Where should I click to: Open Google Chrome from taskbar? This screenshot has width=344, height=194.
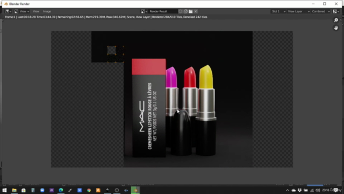(89, 190)
